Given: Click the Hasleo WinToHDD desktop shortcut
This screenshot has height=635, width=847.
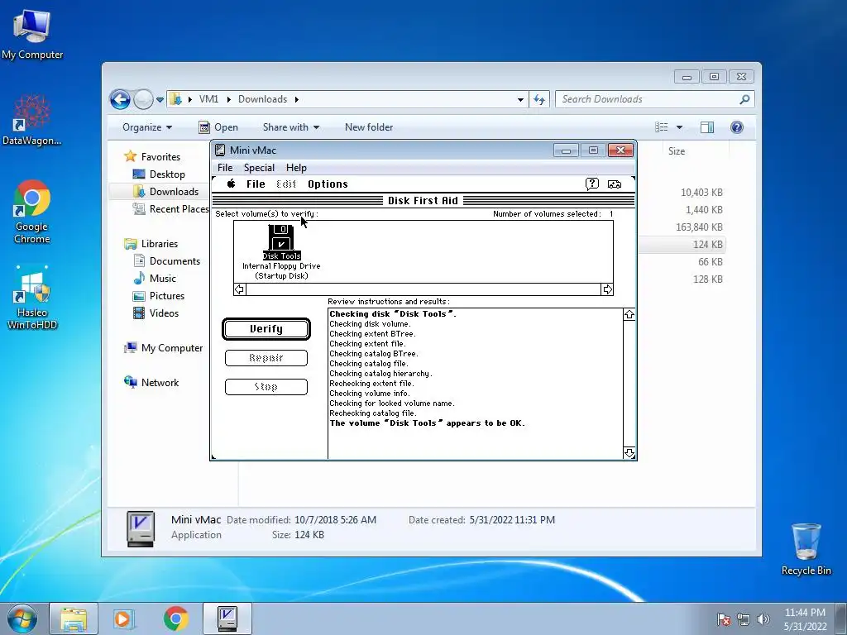Looking at the screenshot, I should 32,297.
